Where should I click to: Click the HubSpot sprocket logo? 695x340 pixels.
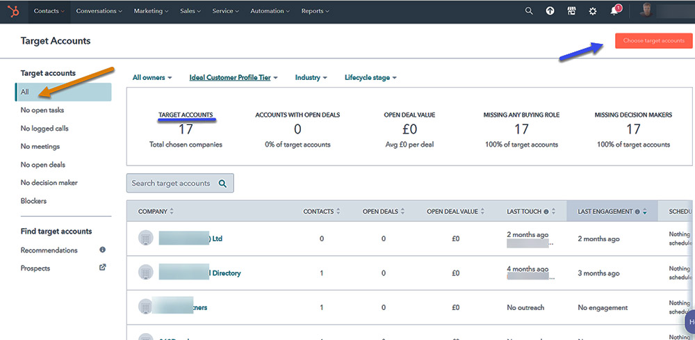tap(13, 11)
